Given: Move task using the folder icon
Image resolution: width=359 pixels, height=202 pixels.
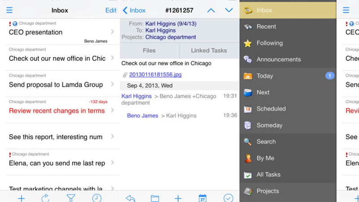Looking at the screenshot, I should click(155, 198).
